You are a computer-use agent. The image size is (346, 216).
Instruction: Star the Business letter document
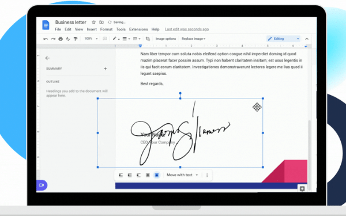coord(94,22)
